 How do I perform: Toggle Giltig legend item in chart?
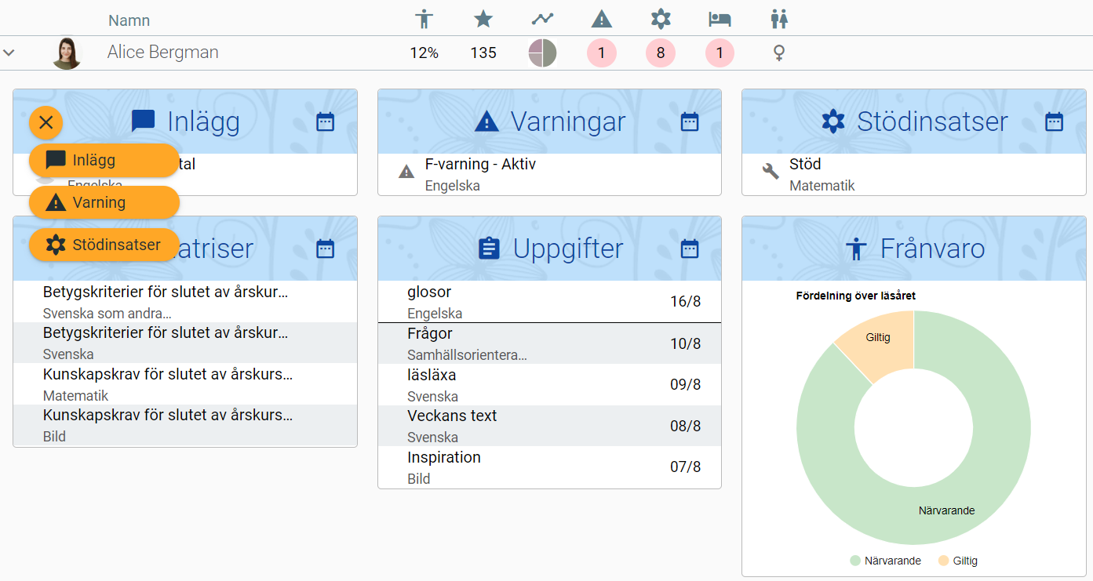click(958, 561)
